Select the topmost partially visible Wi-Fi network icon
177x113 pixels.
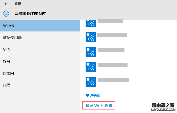[91, 22]
